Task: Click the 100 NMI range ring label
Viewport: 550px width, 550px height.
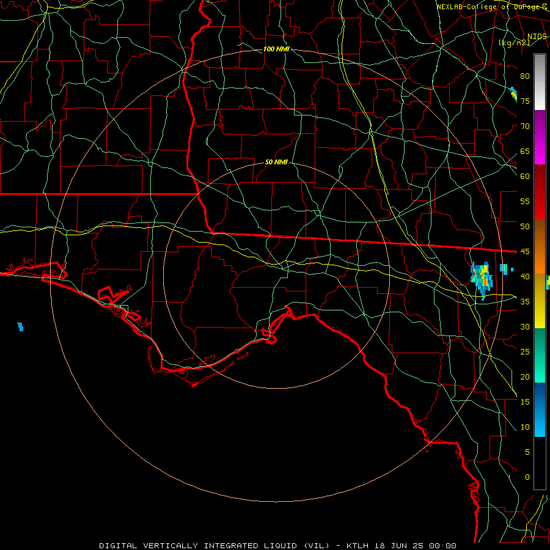Action: [x=276, y=49]
